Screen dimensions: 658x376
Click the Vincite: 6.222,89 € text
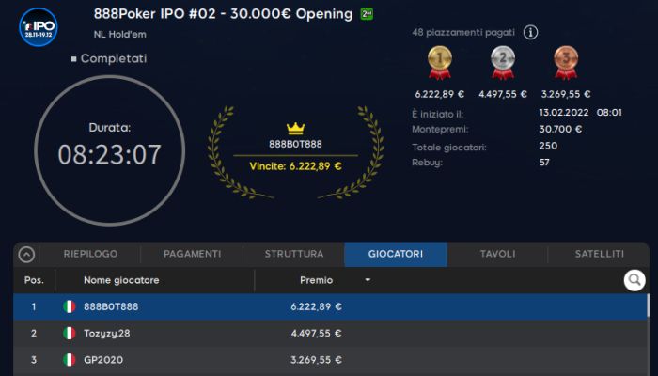click(295, 166)
